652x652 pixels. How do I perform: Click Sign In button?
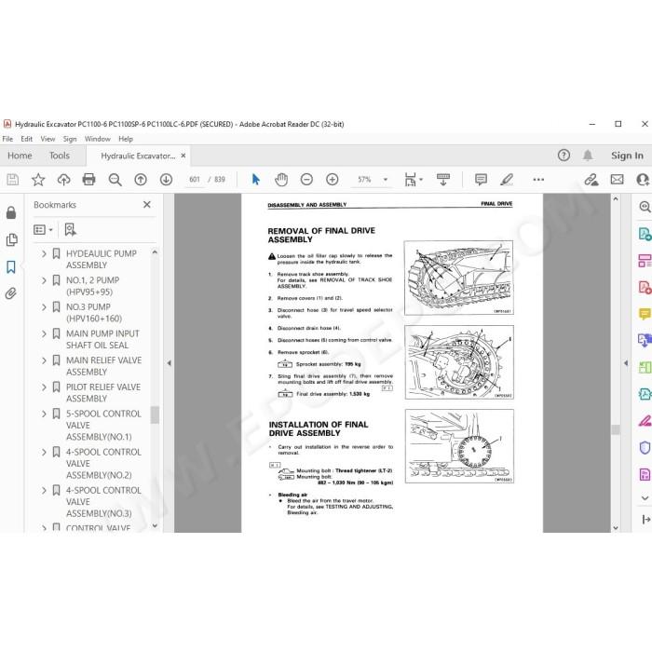click(627, 156)
